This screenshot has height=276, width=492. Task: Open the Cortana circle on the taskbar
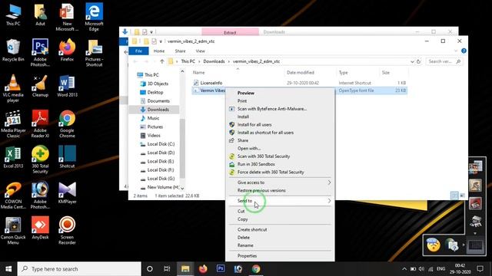pos(150,269)
